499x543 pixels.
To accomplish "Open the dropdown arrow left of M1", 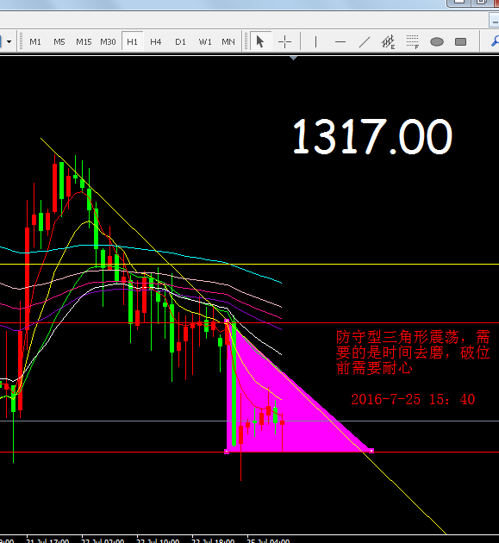I will 9,41.
